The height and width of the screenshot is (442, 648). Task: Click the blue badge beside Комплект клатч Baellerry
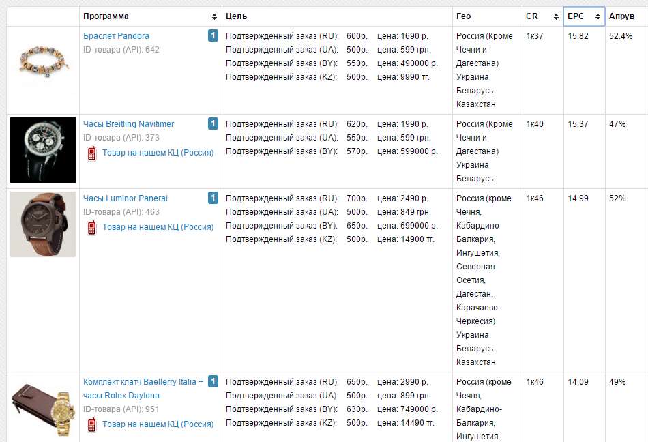tap(213, 381)
